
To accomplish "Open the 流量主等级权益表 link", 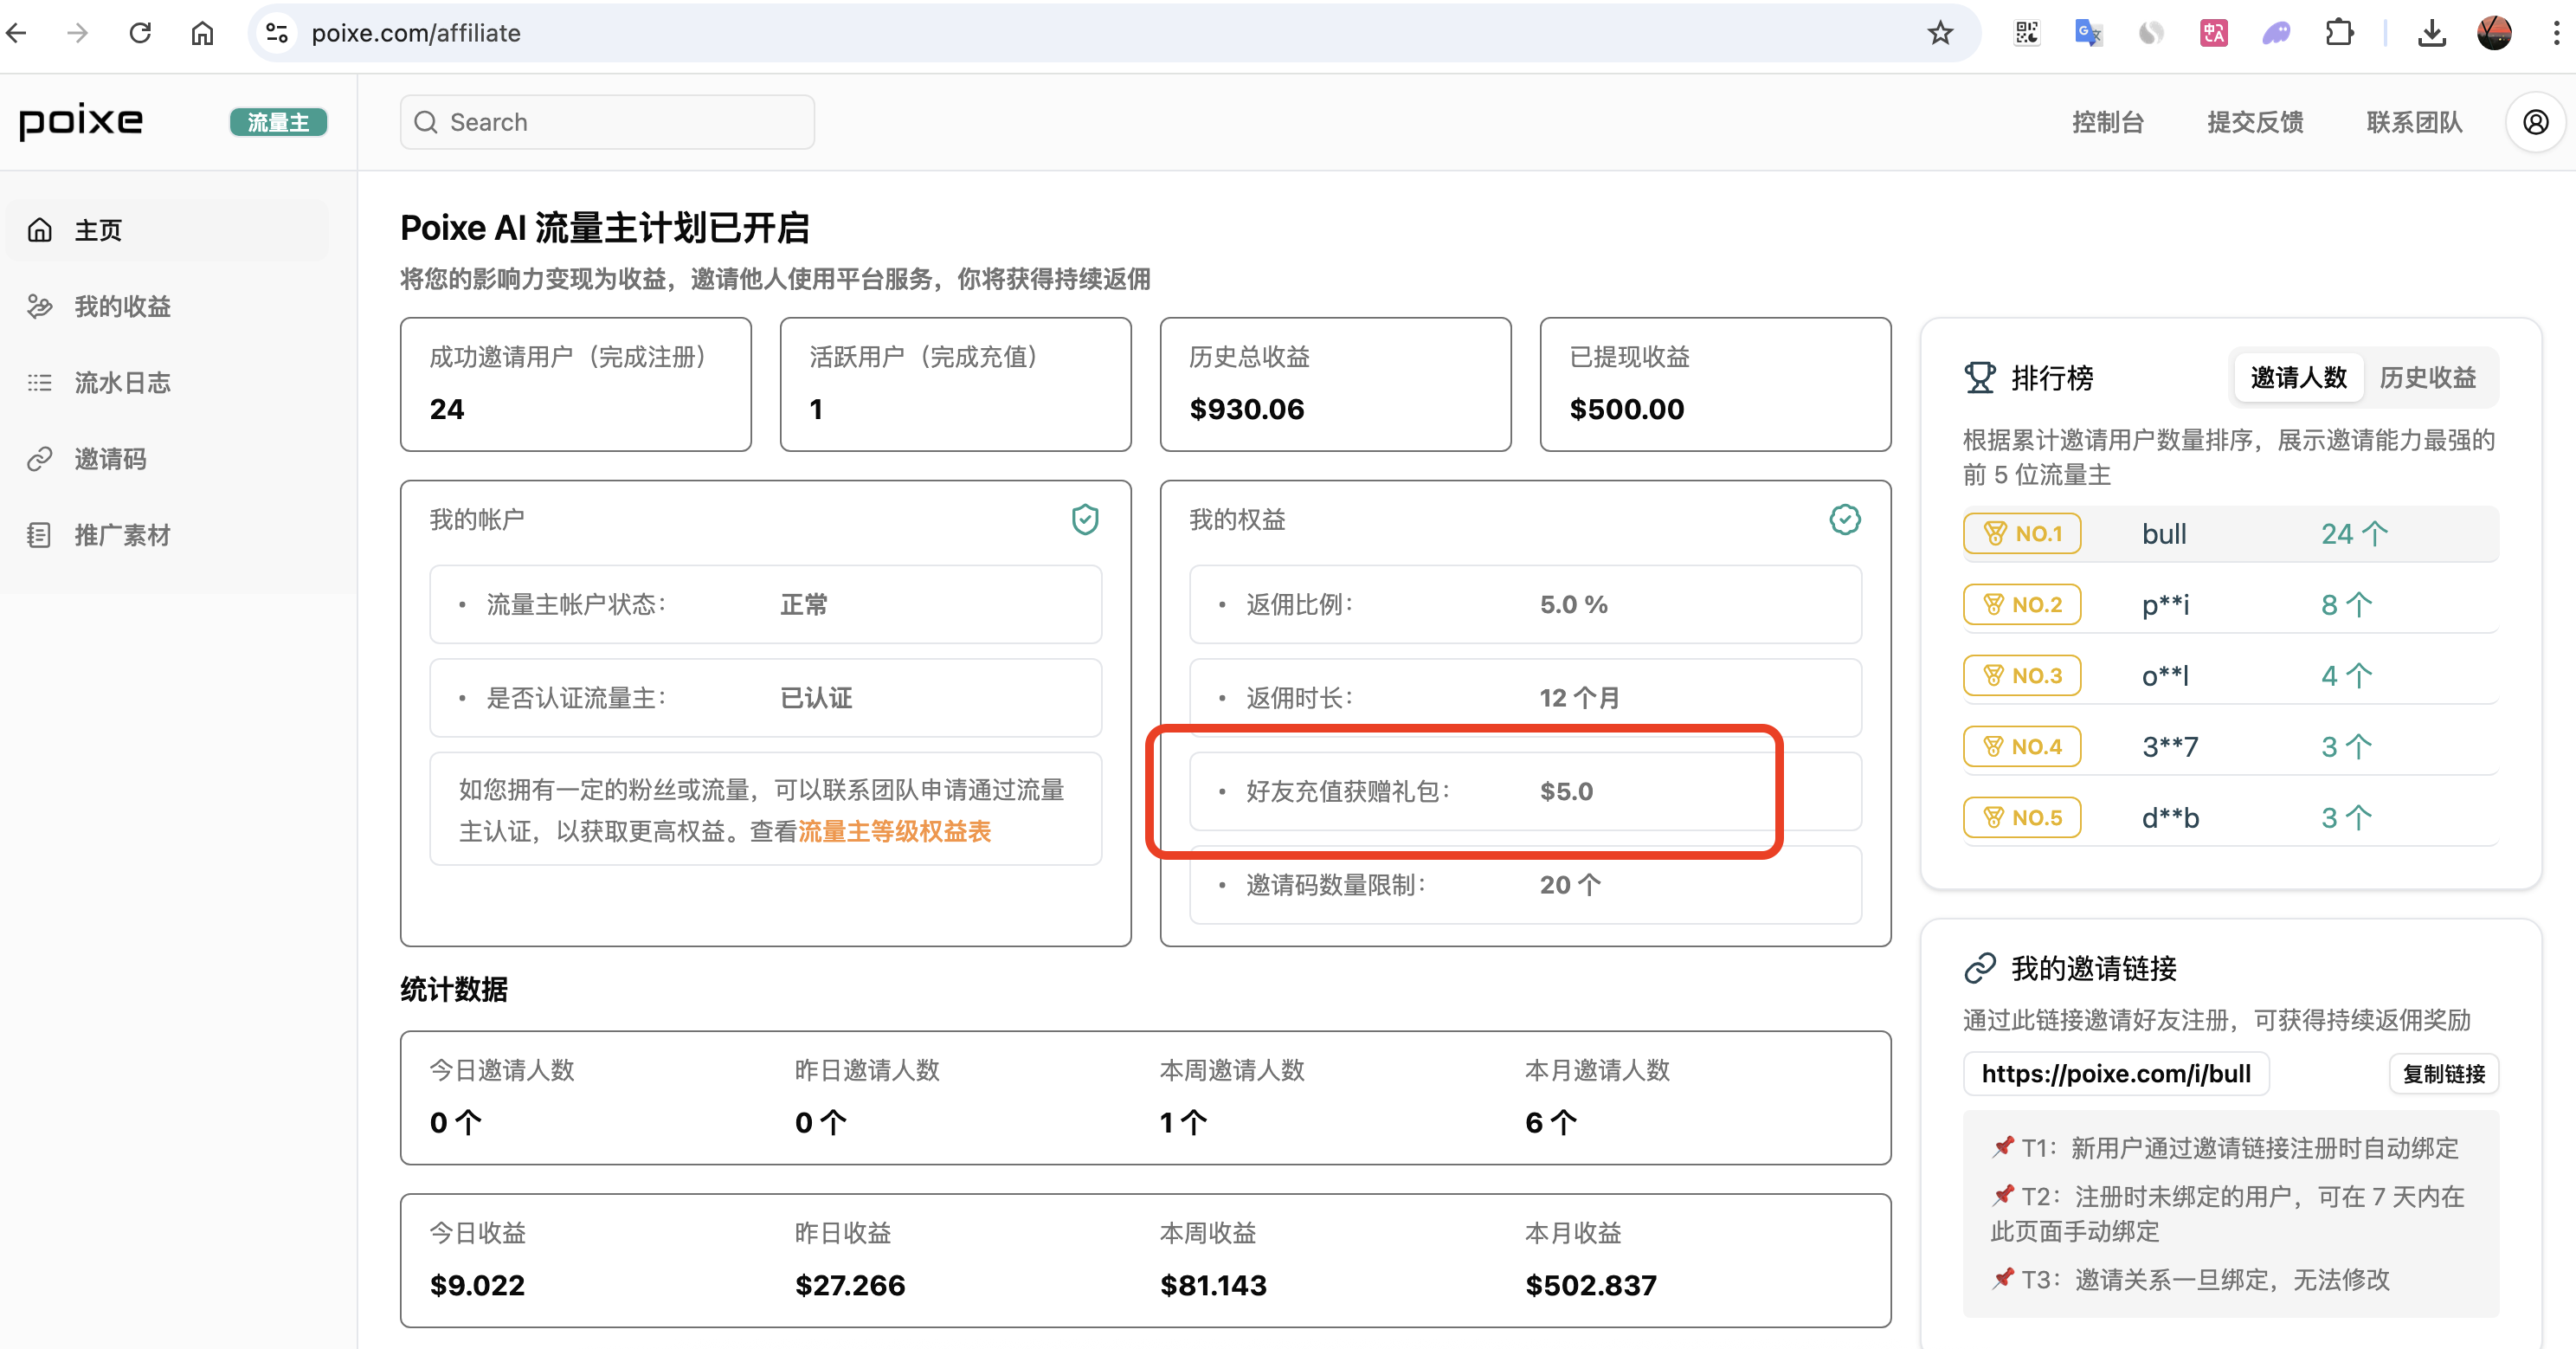I will 894,831.
